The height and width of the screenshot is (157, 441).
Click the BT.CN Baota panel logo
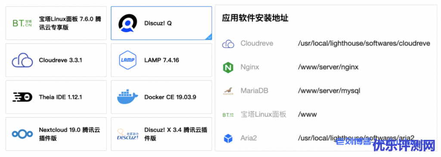click(22, 23)
